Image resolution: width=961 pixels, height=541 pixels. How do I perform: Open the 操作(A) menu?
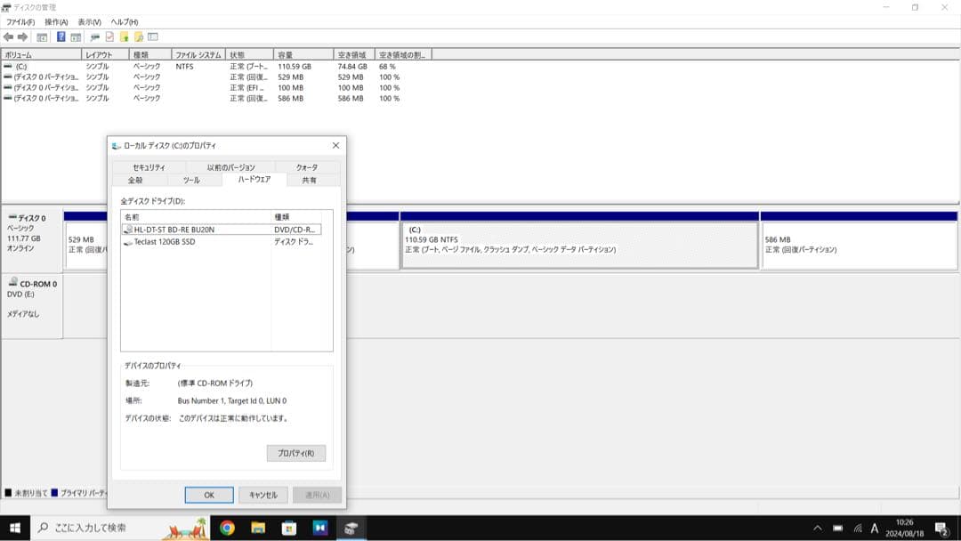click(56, 21)
